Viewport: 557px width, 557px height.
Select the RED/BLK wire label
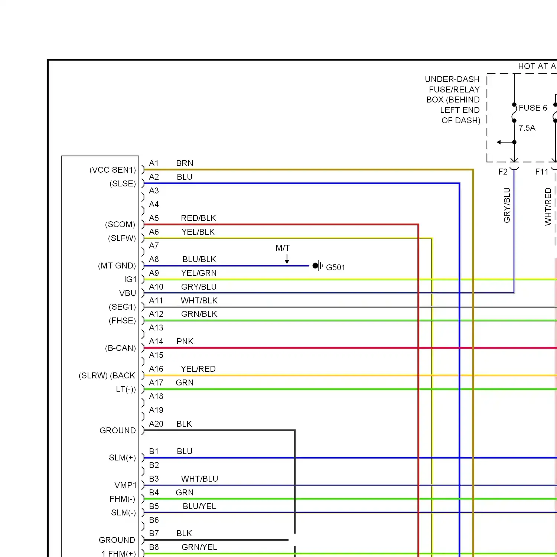tap(198, 218)
